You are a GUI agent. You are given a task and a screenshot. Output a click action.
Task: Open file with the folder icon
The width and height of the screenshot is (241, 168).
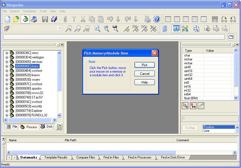16,19
